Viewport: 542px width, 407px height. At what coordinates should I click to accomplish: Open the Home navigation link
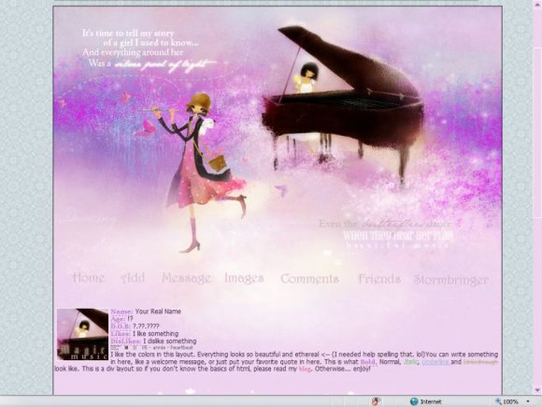click(x=88, y=278)
